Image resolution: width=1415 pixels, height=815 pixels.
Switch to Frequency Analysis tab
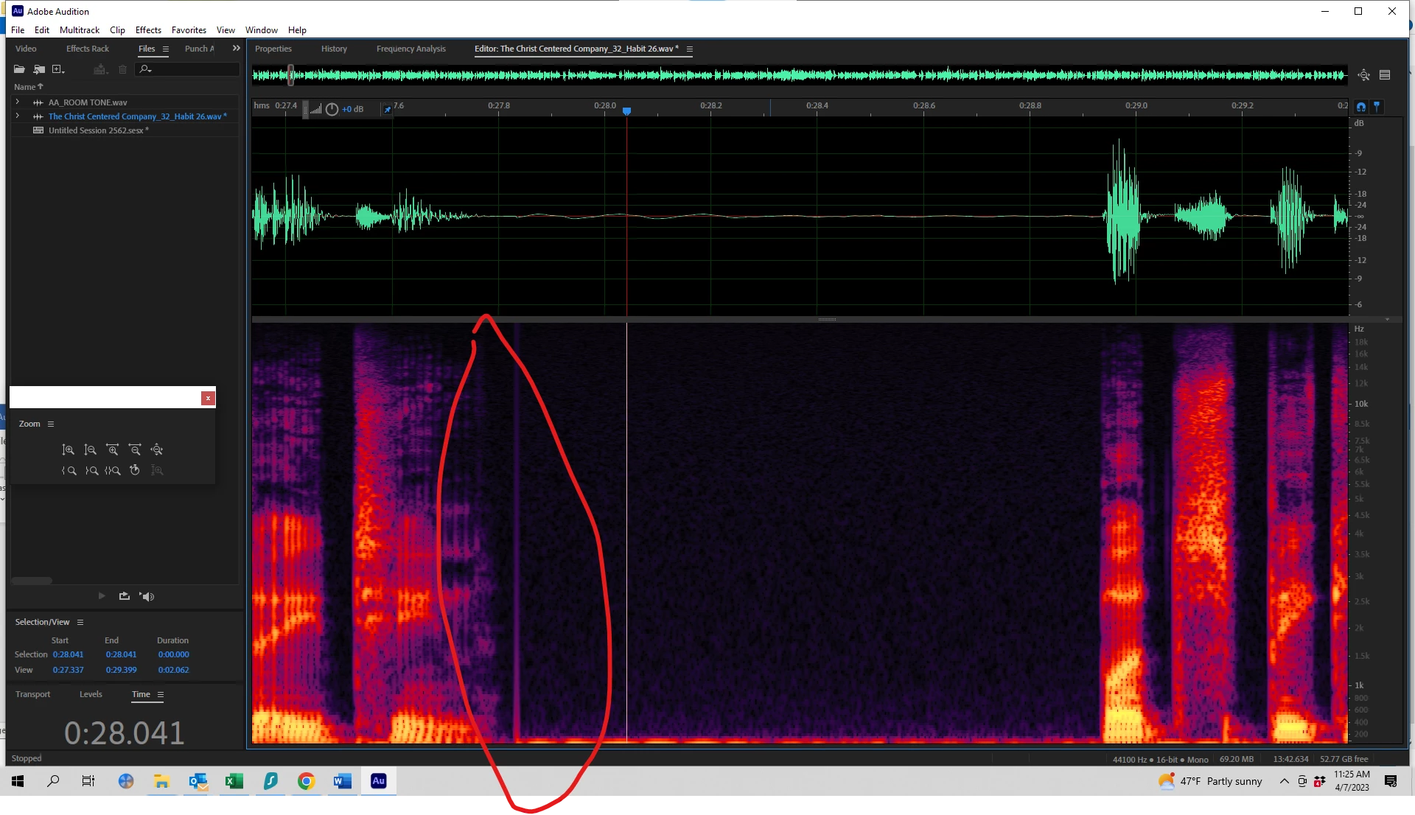[x=410, y=49]
